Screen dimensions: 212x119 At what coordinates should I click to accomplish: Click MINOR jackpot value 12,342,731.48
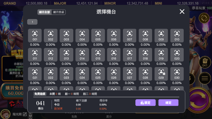tap(137, 3)
